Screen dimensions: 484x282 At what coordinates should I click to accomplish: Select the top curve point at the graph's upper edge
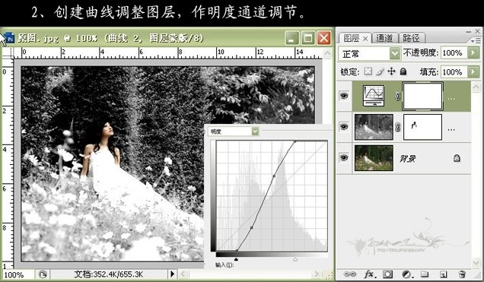point(295,141)
